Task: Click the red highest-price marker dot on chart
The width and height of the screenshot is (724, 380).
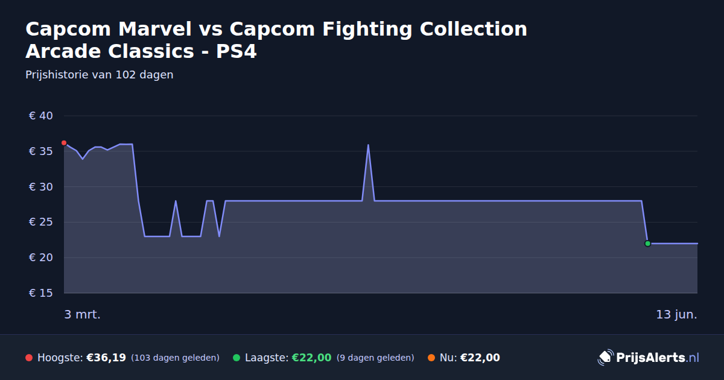Action: (64, 143)
